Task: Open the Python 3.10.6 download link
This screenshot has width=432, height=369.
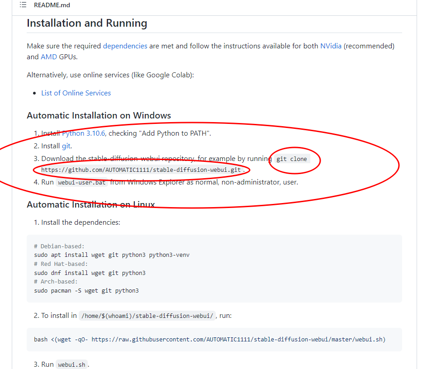Action: coord(84,133)
